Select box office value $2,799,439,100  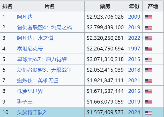(105, 27)
